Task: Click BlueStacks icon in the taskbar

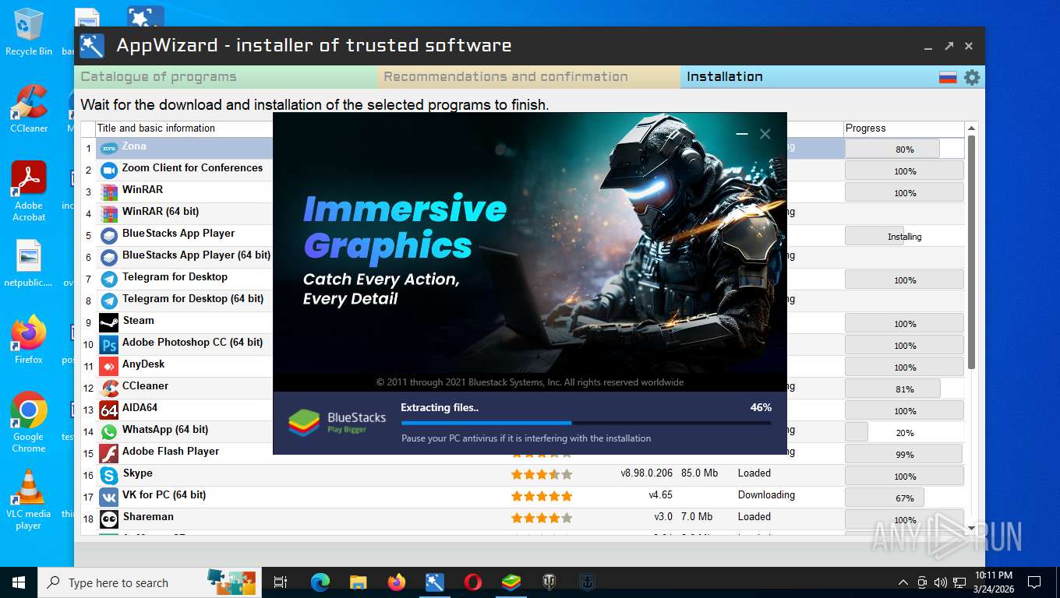Action: pos(511,582)
